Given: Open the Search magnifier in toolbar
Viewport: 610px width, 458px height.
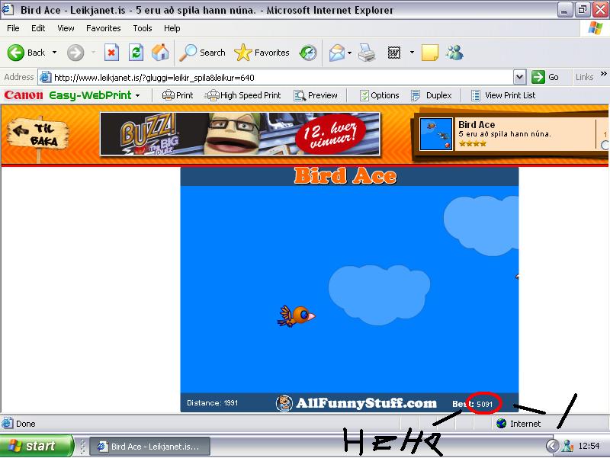Looking at the screenshot, I should [x=188, y=53].
